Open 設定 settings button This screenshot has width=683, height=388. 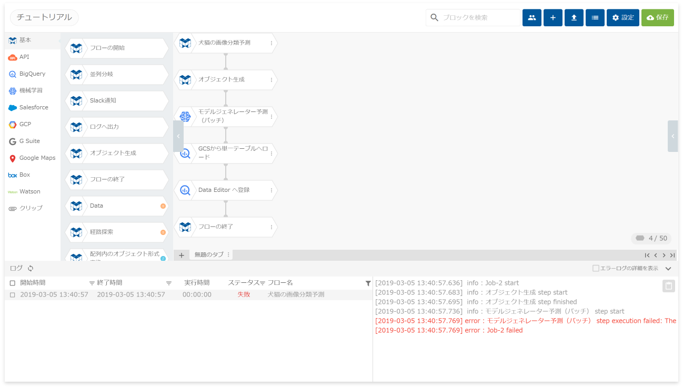pyautogui.click(x=623, y=17)
